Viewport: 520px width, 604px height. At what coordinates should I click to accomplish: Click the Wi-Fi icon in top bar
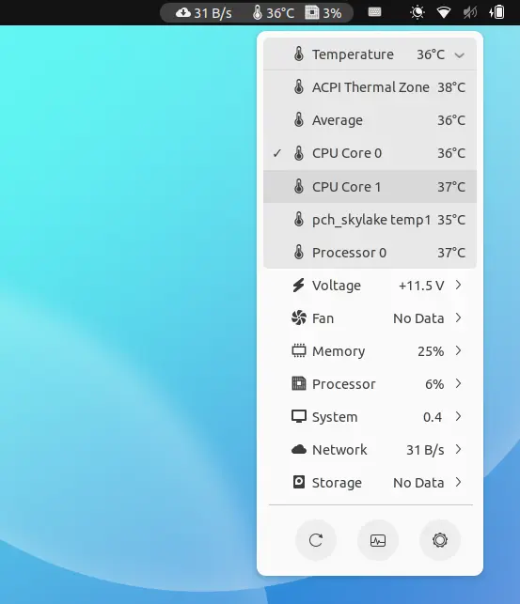click(x=444, y=12)
